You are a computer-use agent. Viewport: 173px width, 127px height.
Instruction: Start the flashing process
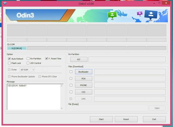[101, 119]
